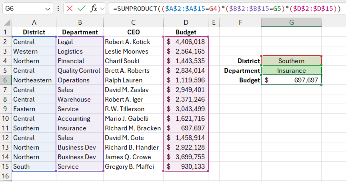Select row 11 header
The image size is (346, 182).
coord(5,128)
